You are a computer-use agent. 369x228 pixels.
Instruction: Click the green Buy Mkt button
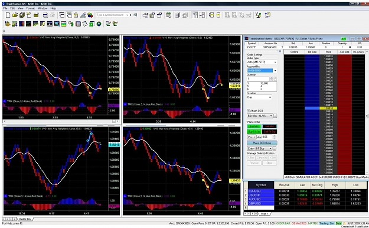pyautogui.click(x=254, y=126)
